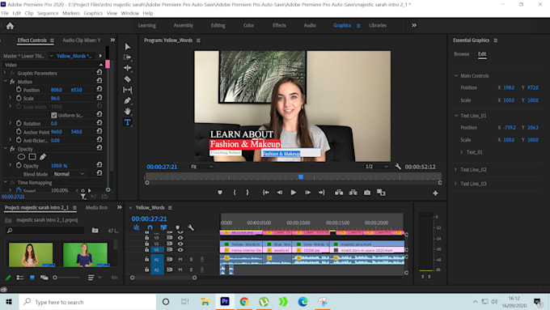Toggle animation stopwatch for Anchor Point
This screenshot has width=550, height=310.
pos(19,132)
